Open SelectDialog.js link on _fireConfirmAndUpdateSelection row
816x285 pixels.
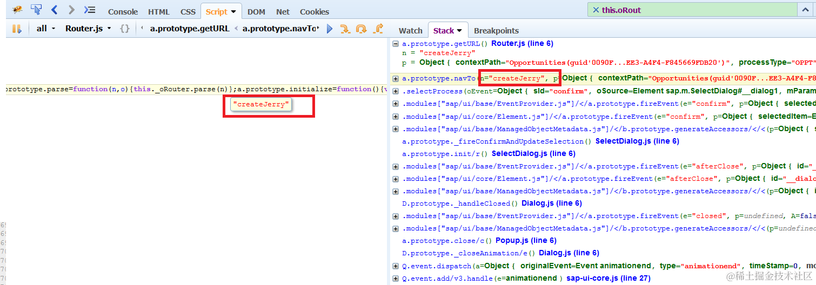637,141
